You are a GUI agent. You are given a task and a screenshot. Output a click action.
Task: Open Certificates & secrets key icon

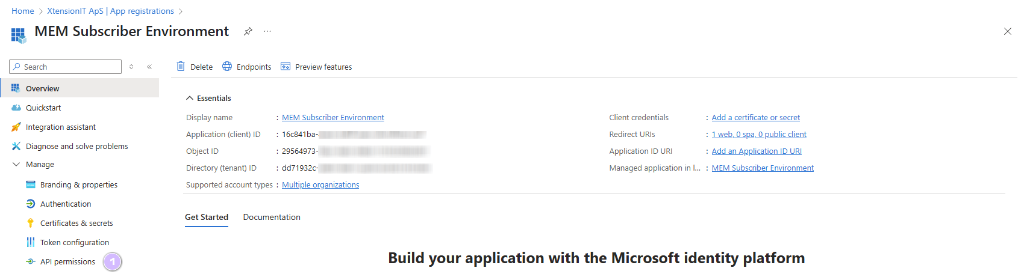[x=31, y=224]
